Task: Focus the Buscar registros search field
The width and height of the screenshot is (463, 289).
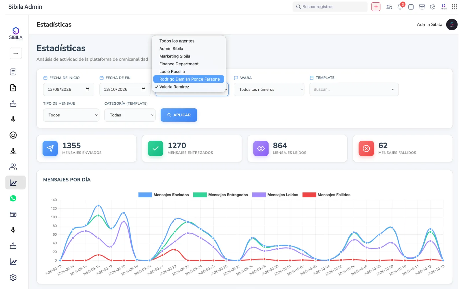Action: click(x=330, y=7)
